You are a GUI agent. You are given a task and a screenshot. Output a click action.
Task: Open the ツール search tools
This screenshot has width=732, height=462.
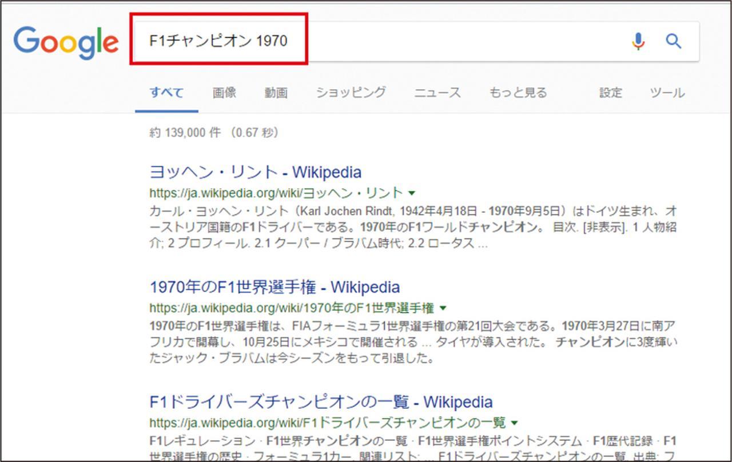[x=667, y=92]
